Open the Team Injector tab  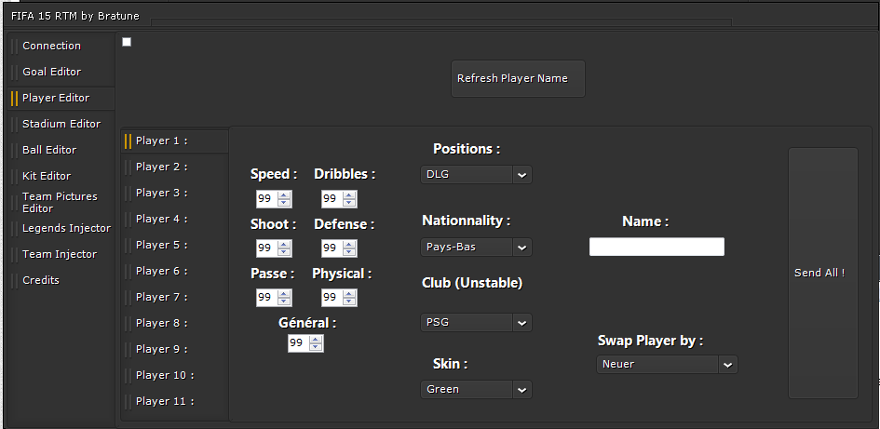(x=60, y=254)
